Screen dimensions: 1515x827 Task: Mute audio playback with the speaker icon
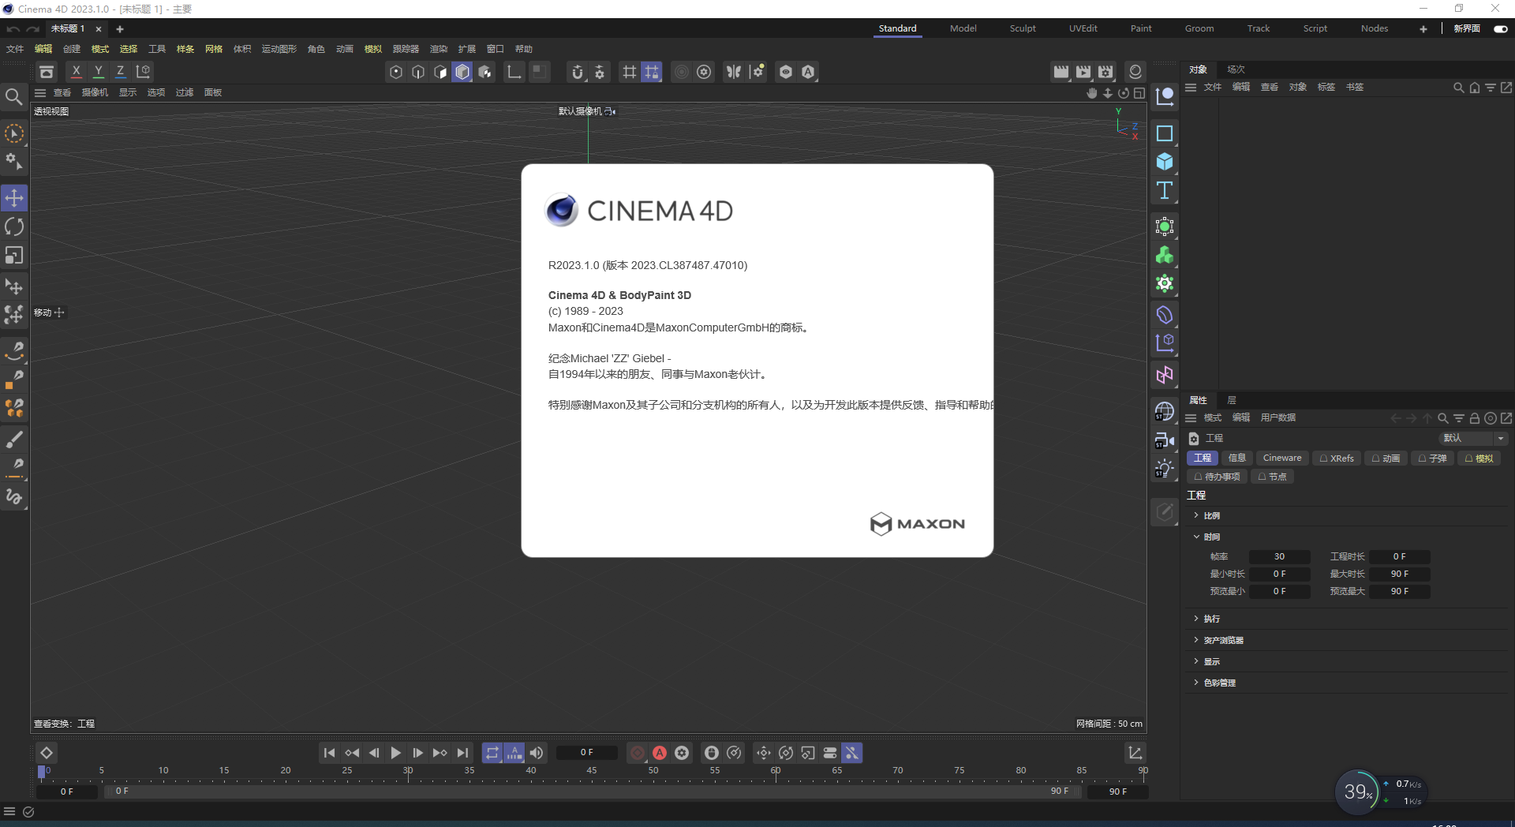536,753
